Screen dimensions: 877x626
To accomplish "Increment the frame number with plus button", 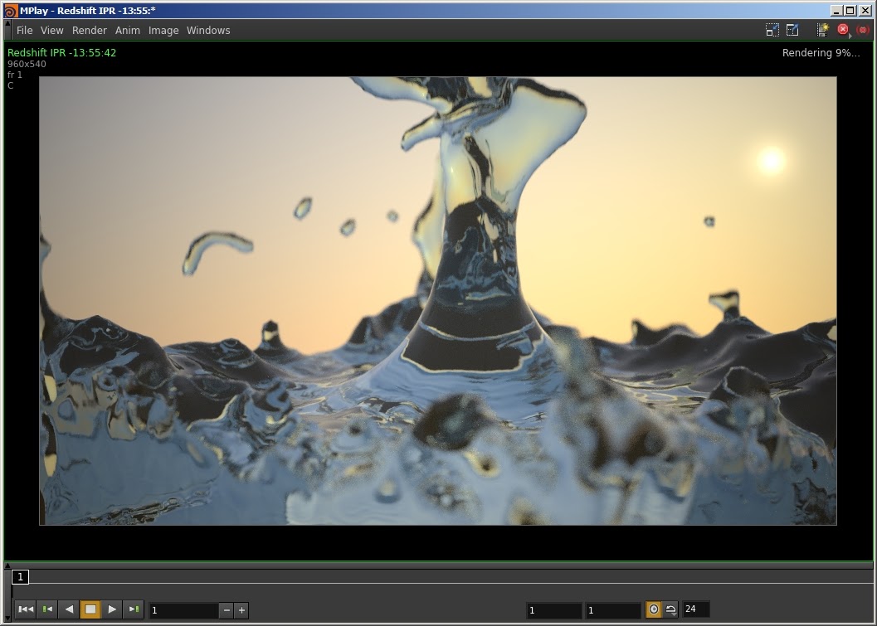I will (241, 609).
